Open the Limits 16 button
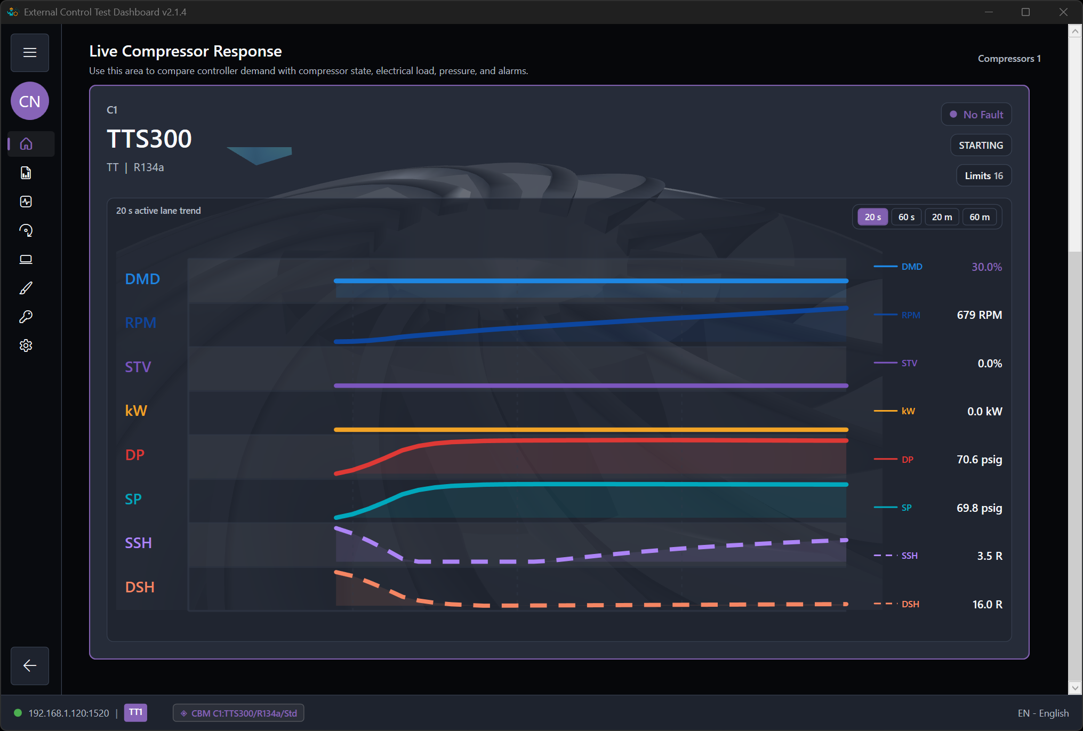The height and width of the screenshot is (731, 1083). click(x=984, y=176)
